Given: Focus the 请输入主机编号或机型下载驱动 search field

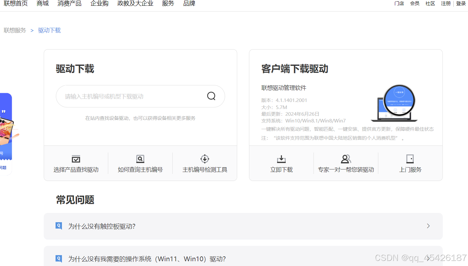Looking at the screenshot, I should tap(140, 96).
